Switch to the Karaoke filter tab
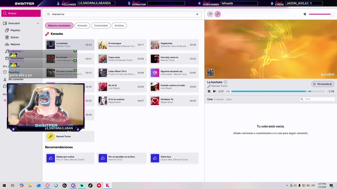 point(82,25)
